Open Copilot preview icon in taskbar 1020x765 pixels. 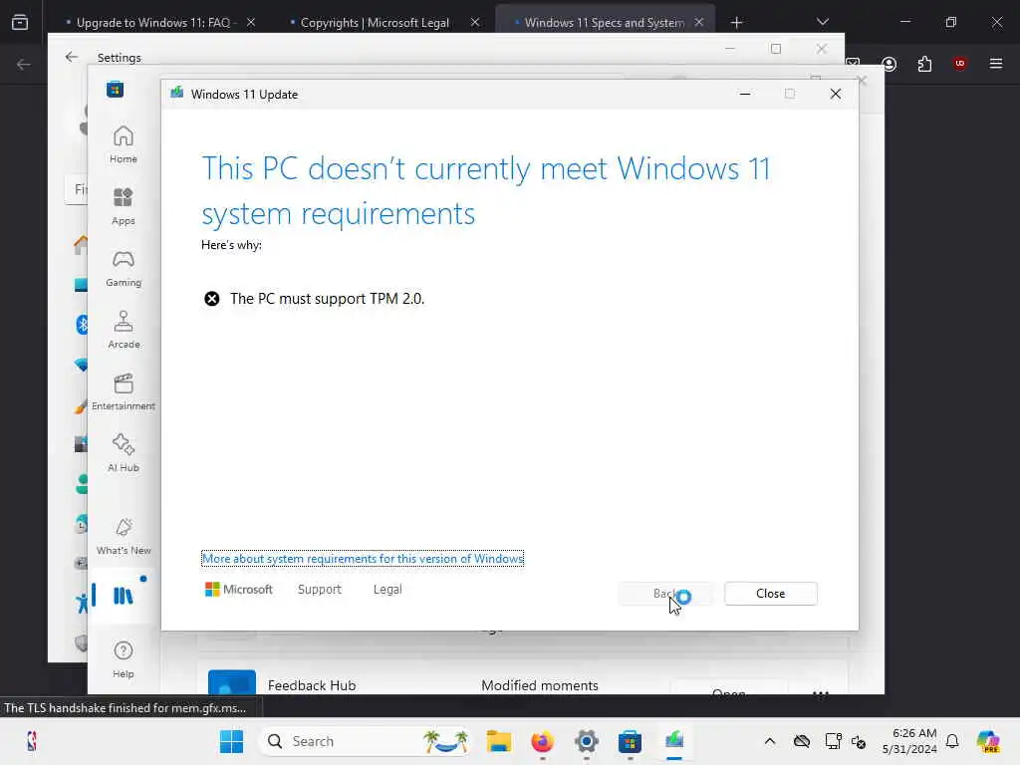[x=988, y=741]
